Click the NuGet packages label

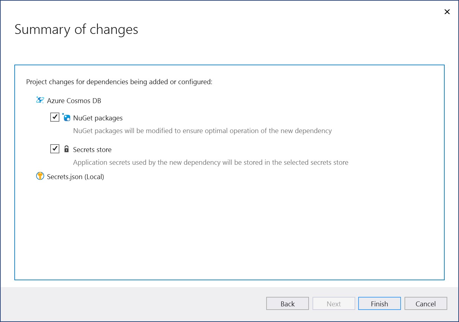98,118
